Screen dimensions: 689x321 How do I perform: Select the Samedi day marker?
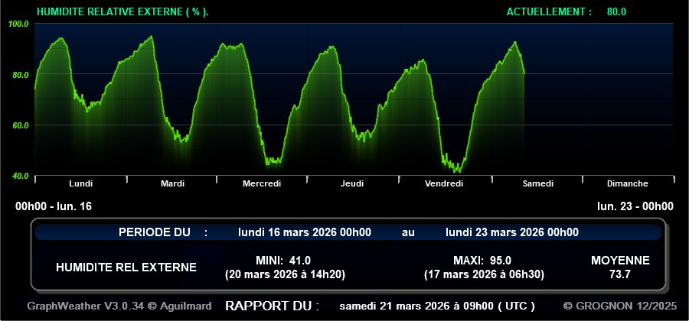(x=537, y=183)
